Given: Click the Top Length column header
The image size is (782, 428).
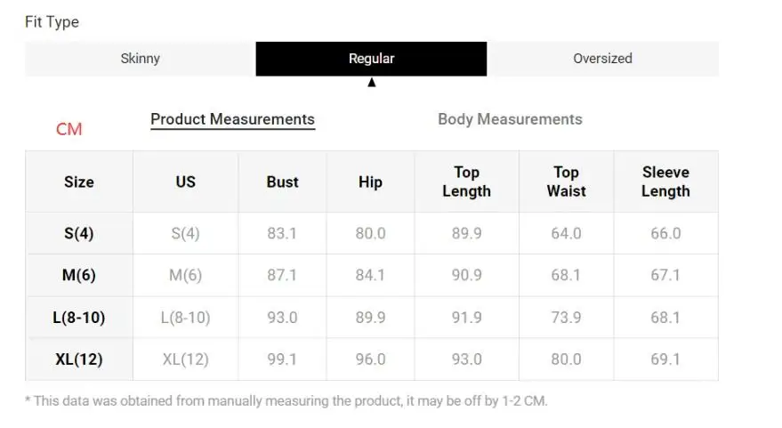Looking at the screenshot, I should coord(467,182).
